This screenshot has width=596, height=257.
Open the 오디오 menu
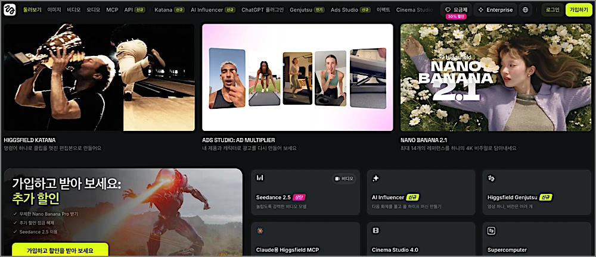tap(93, 10)
